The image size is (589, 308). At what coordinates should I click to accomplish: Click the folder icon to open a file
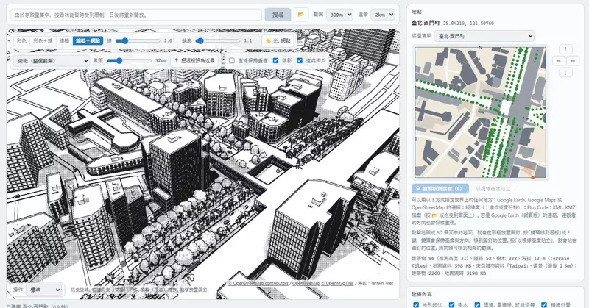coord(301,15)
